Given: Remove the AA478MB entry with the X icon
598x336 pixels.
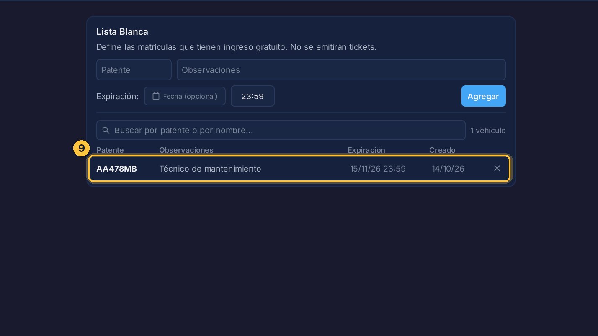Looking at the screenshot, I should (497, 168).
